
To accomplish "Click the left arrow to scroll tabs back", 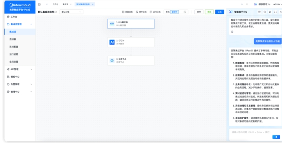I will tap(47, 4).
